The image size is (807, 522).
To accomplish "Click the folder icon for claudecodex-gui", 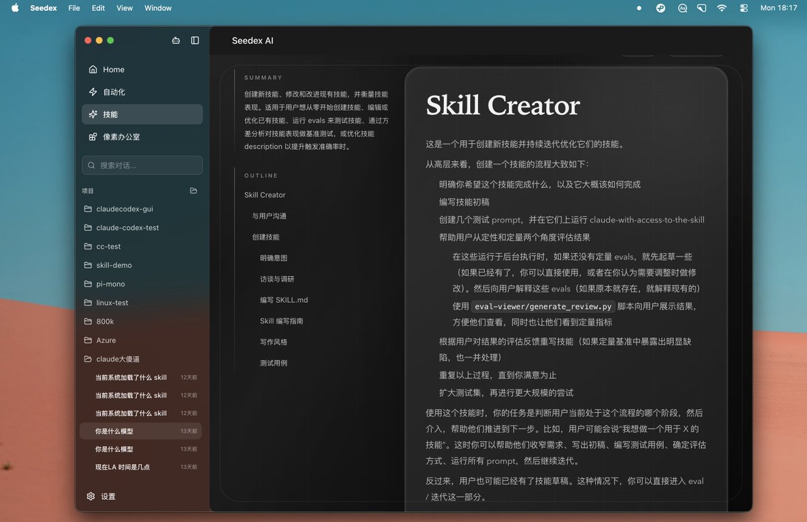I will point(88,209).
